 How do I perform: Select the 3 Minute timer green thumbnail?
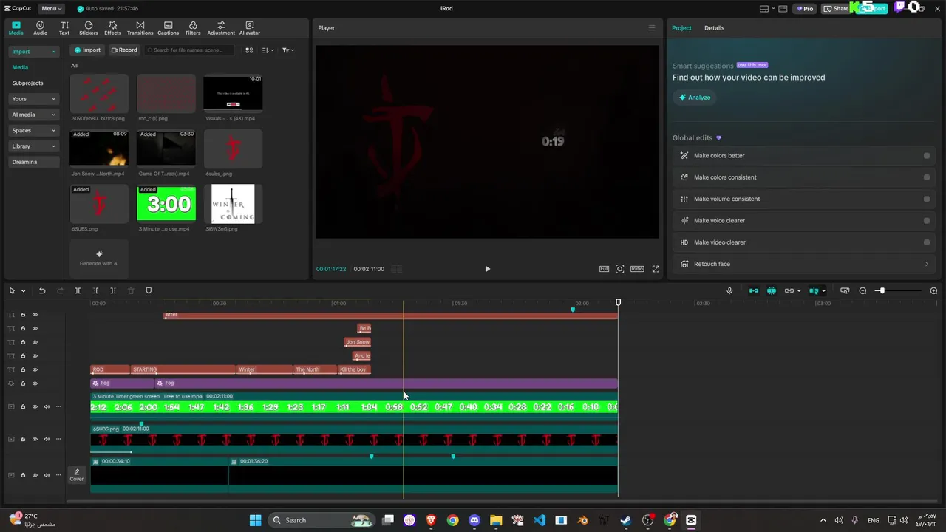point(166,203)
